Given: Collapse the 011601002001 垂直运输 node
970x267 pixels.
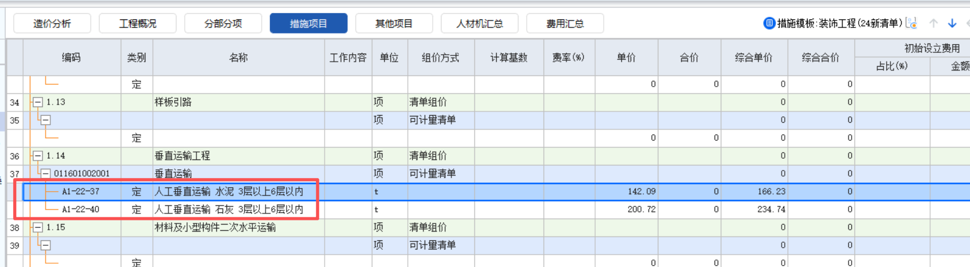Looking at the screenshot, I should pyautogui.click(x=45, y=174).
